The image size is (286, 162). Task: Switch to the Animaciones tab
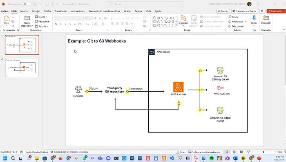point(78,11)
